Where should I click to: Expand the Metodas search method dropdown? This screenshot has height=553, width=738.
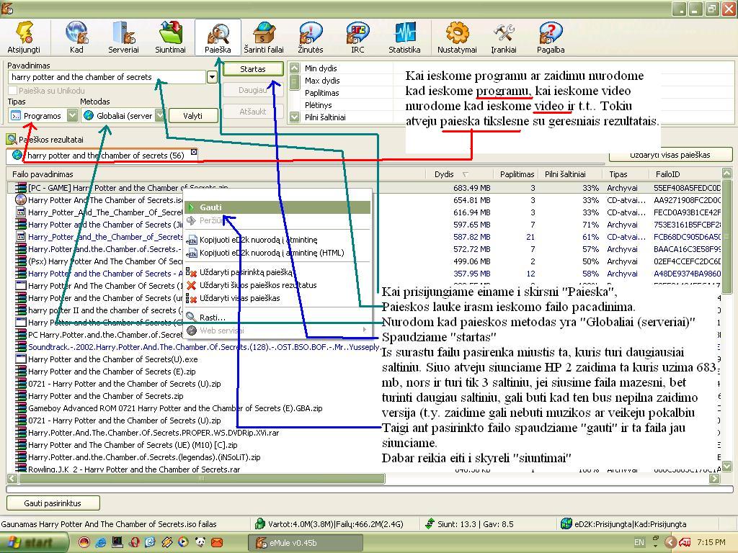point(160,115)
